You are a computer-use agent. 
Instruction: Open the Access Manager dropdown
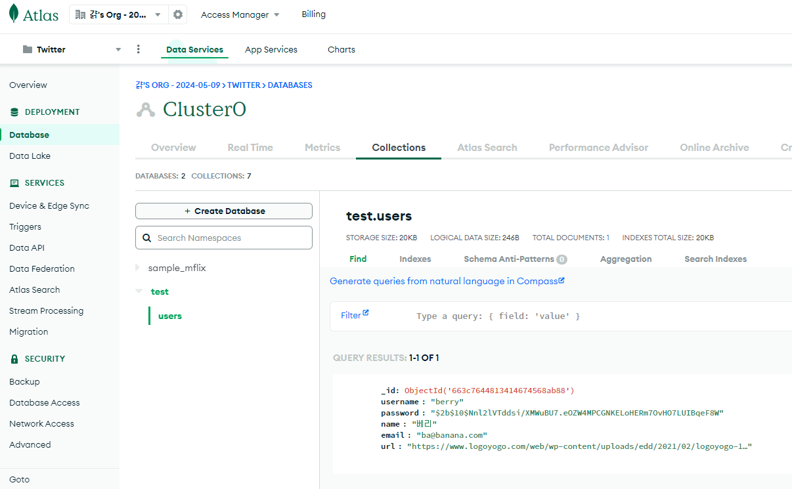[x=240, y=14]
